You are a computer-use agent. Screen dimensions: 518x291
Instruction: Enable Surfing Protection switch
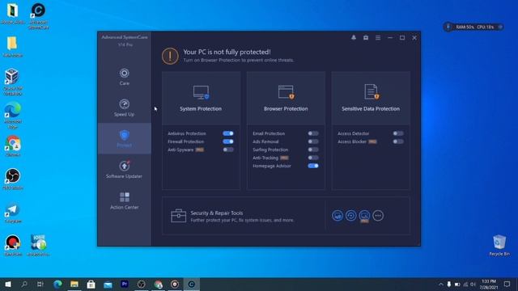[x=313, y=150]
